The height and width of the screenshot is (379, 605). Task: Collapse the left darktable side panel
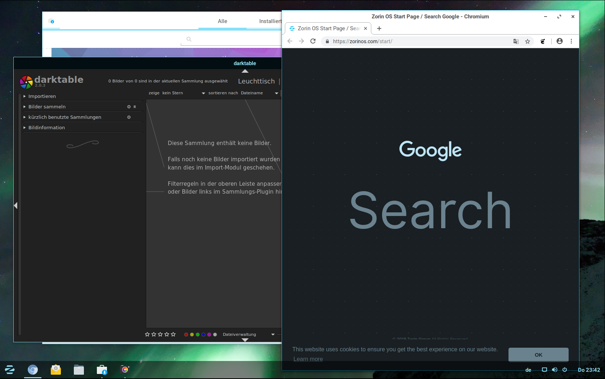tap(15, 206)
